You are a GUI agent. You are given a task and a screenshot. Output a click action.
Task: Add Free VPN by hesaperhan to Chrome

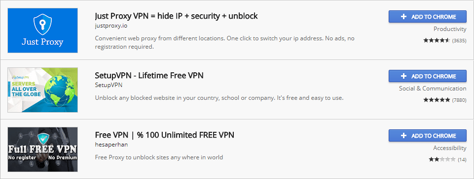click(x=428, y=136)
